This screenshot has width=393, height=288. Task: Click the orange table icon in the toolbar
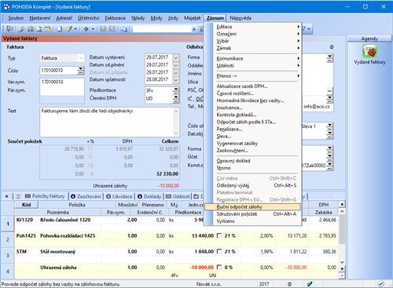[48, 29]
